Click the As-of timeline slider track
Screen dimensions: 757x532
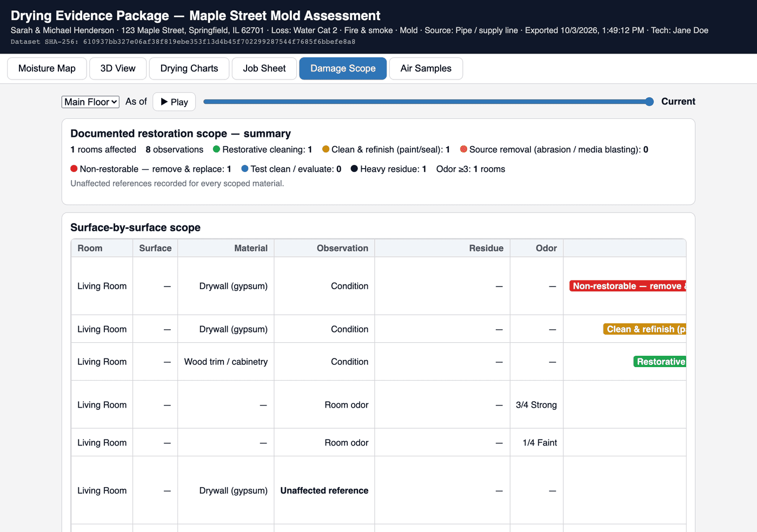428,102
